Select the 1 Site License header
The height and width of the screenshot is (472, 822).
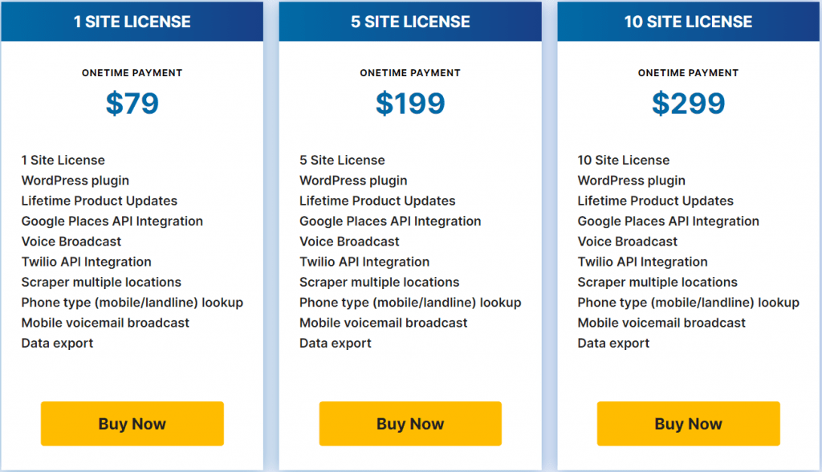(132, 22)
